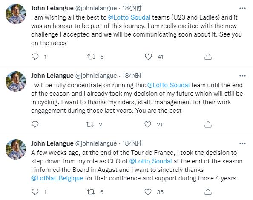Like the tweet with 35 likes
253x200 pixels.
coord(148,192)
